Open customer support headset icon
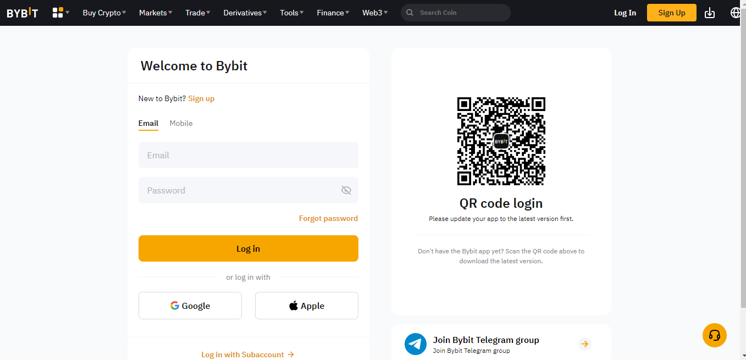The image size is (746, 360). [714, 335]
